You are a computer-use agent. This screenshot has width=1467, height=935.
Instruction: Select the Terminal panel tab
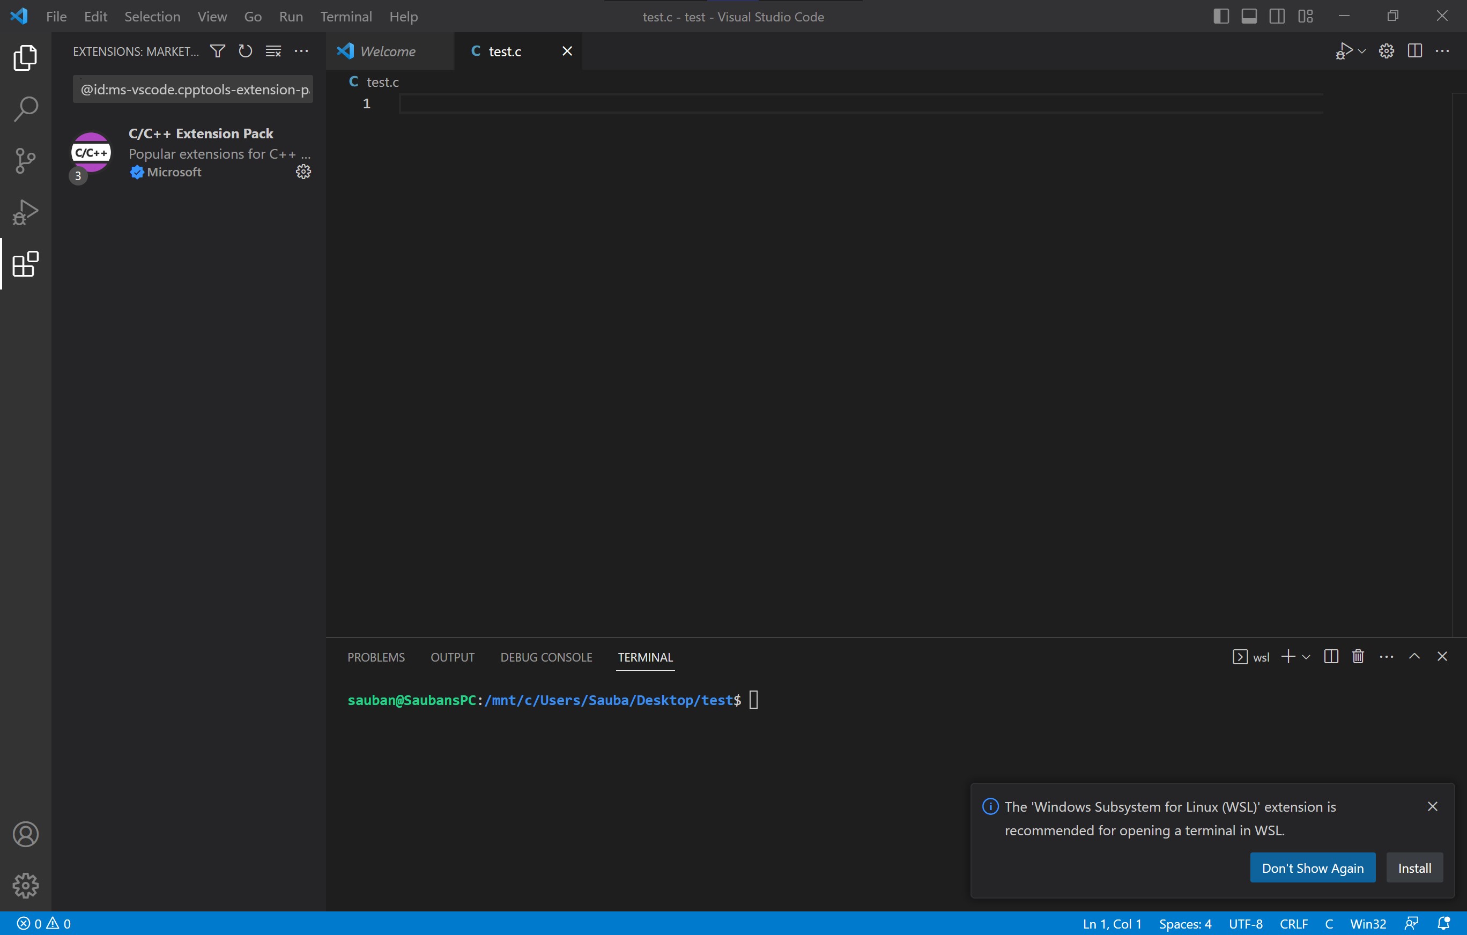tap(645, 657)
